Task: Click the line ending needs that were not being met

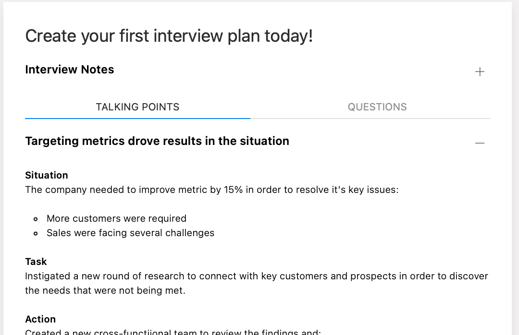Action: 105,290
